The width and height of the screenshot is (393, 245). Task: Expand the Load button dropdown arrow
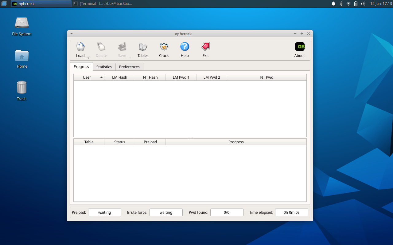pyautogui.click(x=88, y=58)
